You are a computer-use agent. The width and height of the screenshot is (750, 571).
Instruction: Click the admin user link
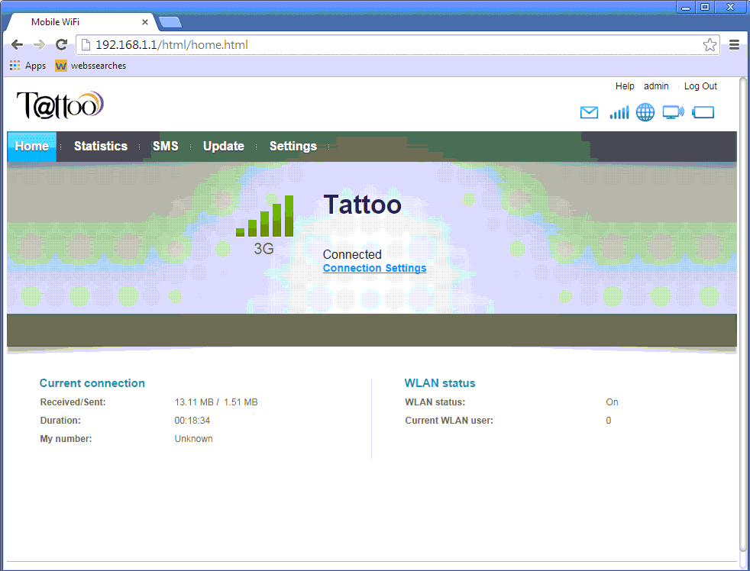click(656, 86)
